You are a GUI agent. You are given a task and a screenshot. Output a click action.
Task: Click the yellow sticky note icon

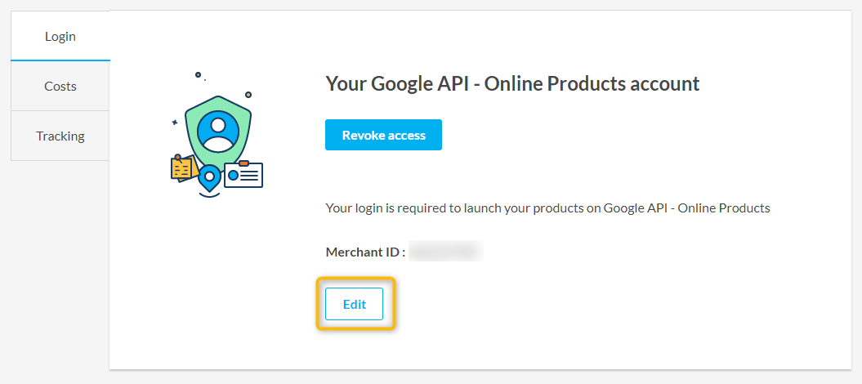(x=181, y=168)
